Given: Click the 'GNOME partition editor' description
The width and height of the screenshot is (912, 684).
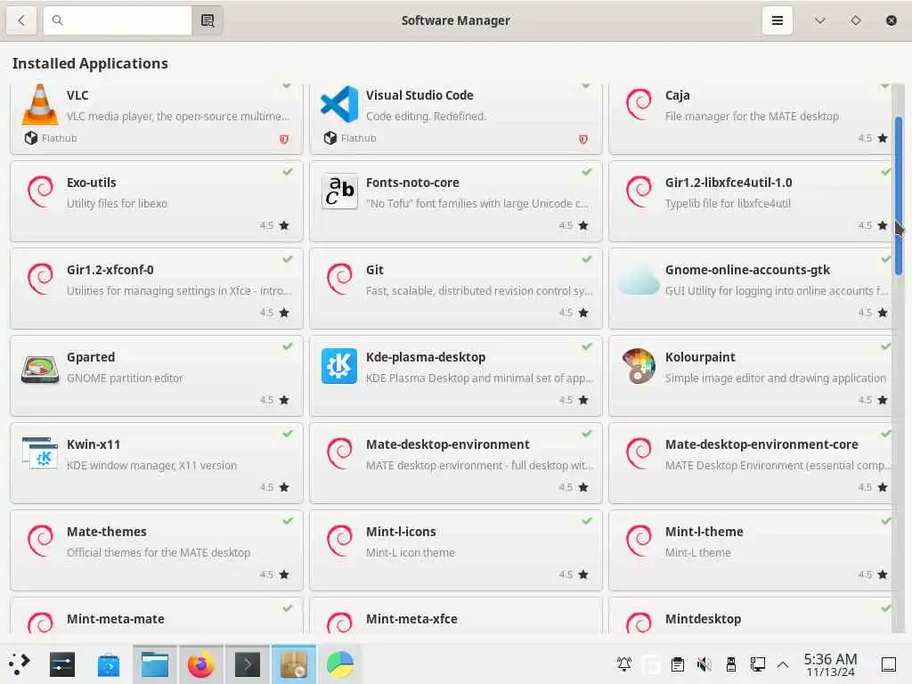Looking at the screenshot, I should (x=125, y=378).
